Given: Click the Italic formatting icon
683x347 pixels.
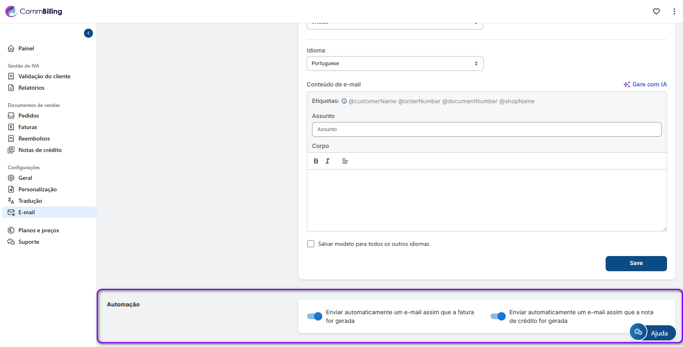Looking at the screenshot, I should [x=328, y=161].
